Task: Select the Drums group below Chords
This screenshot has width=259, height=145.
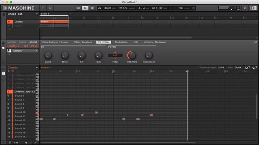Action: (x=23, y=26)
